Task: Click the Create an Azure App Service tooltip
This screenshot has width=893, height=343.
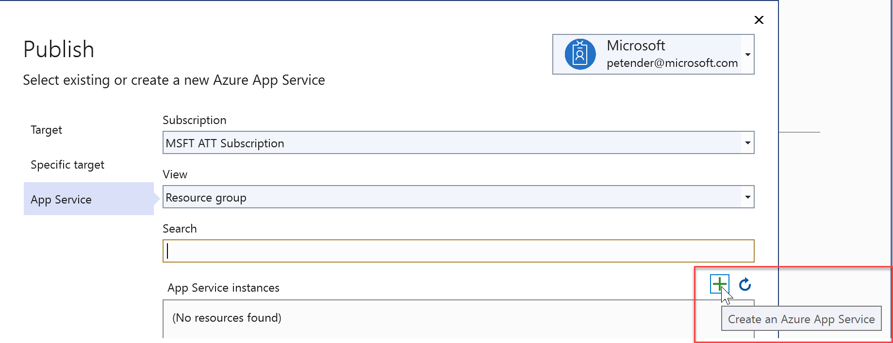Action: coord(801,319)
